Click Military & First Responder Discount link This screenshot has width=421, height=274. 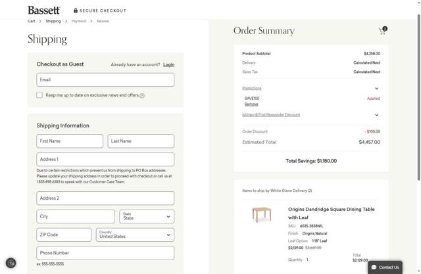[271, 114]
